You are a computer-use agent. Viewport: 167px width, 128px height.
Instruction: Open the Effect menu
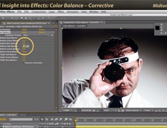point(61,12)
